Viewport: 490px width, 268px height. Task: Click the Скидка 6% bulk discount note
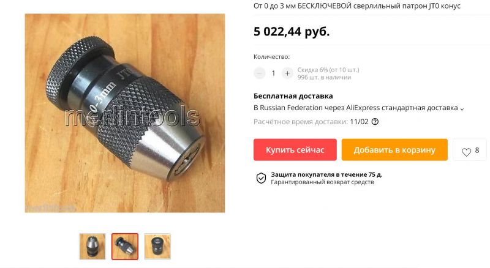(328, 70)
